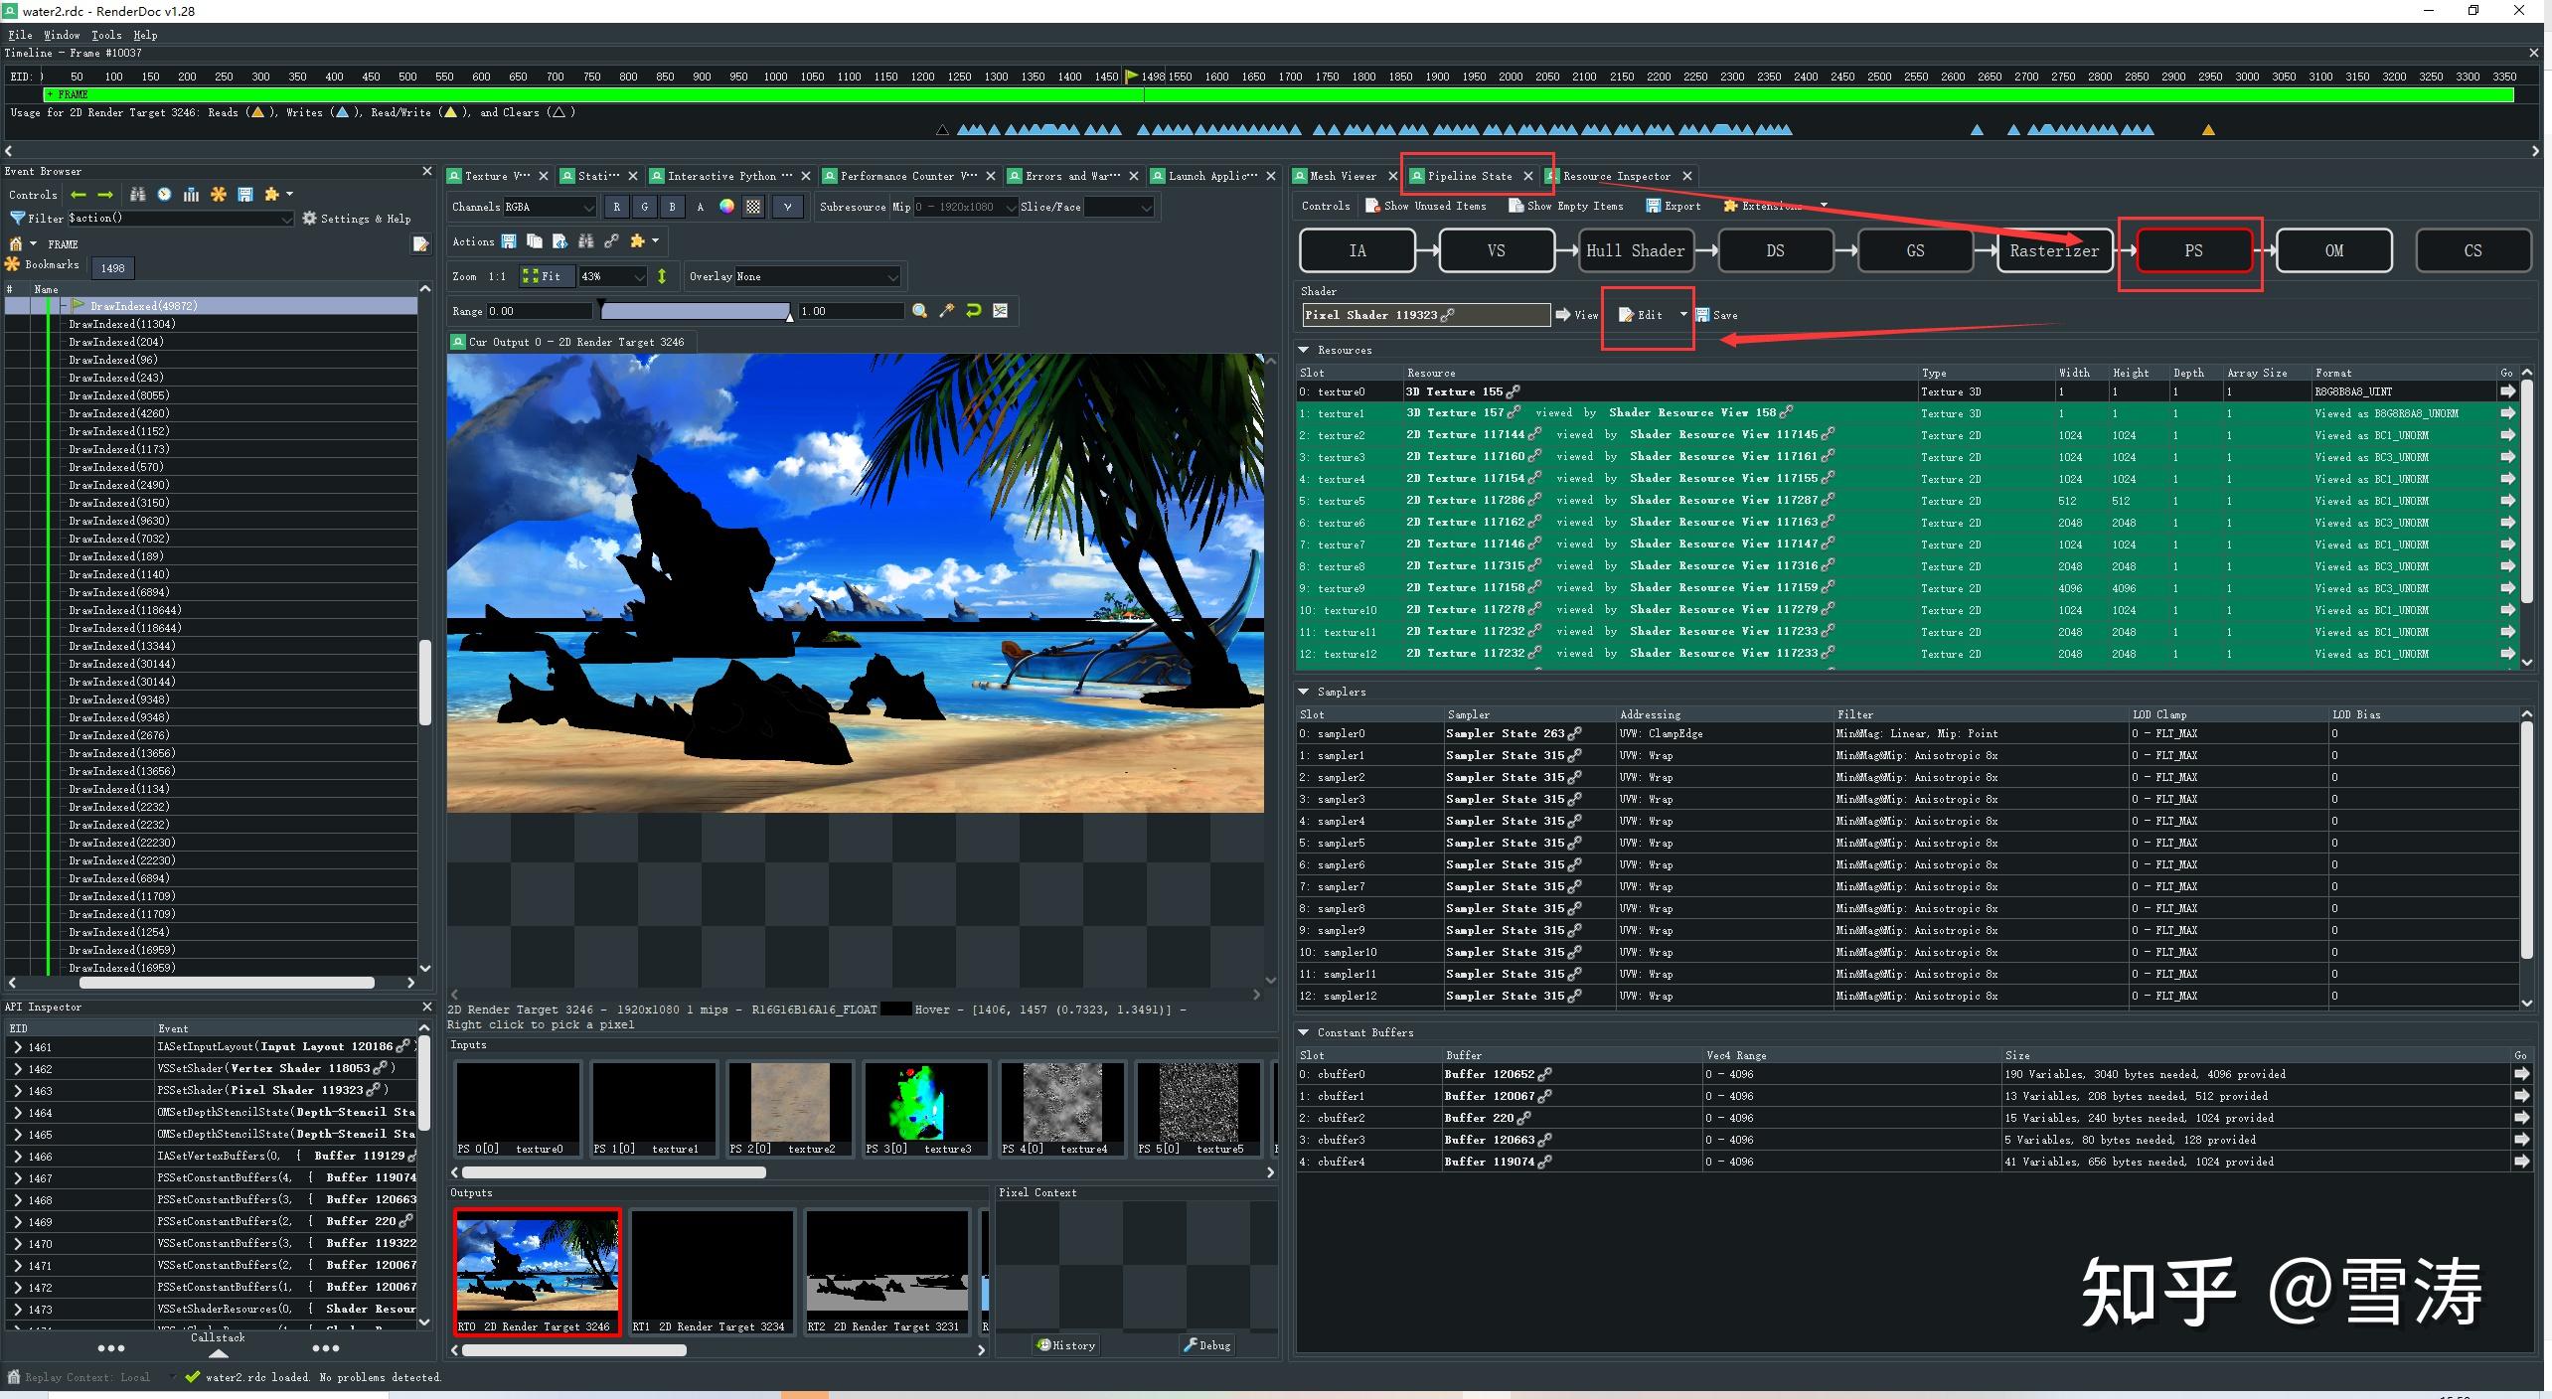Click save texture icon in Actions toolbar
The height and width of the screenshot is (1399, 2552).
click(x=509, y=241)
